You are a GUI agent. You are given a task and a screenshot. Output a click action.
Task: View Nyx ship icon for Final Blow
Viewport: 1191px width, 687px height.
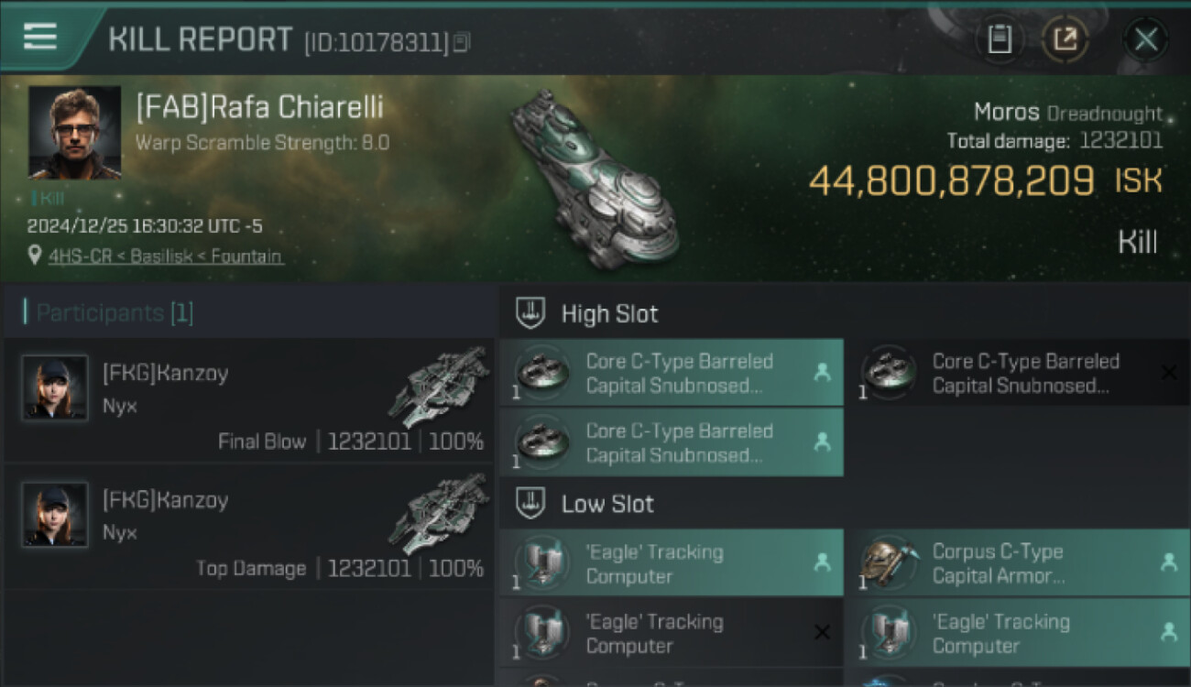440,386
